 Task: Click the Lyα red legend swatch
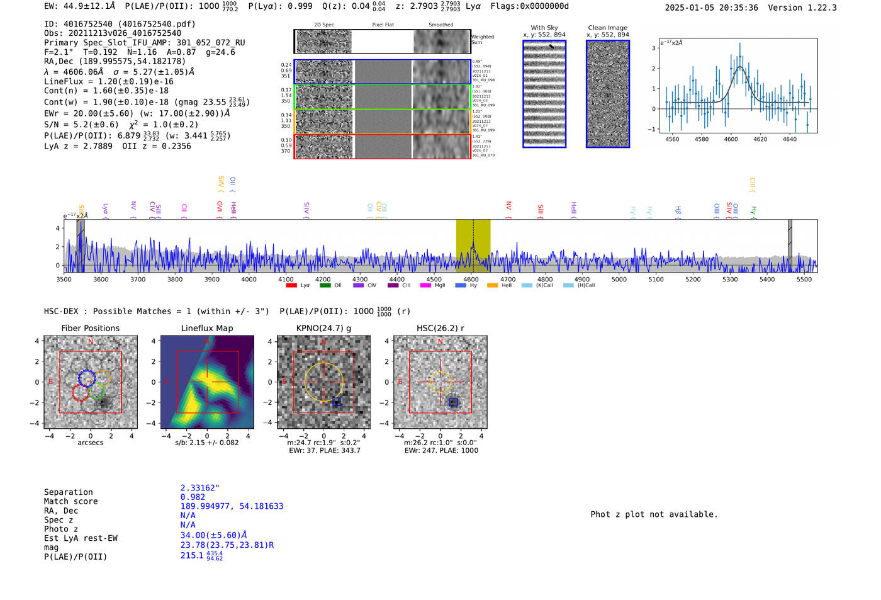click(x=291, y=286)
